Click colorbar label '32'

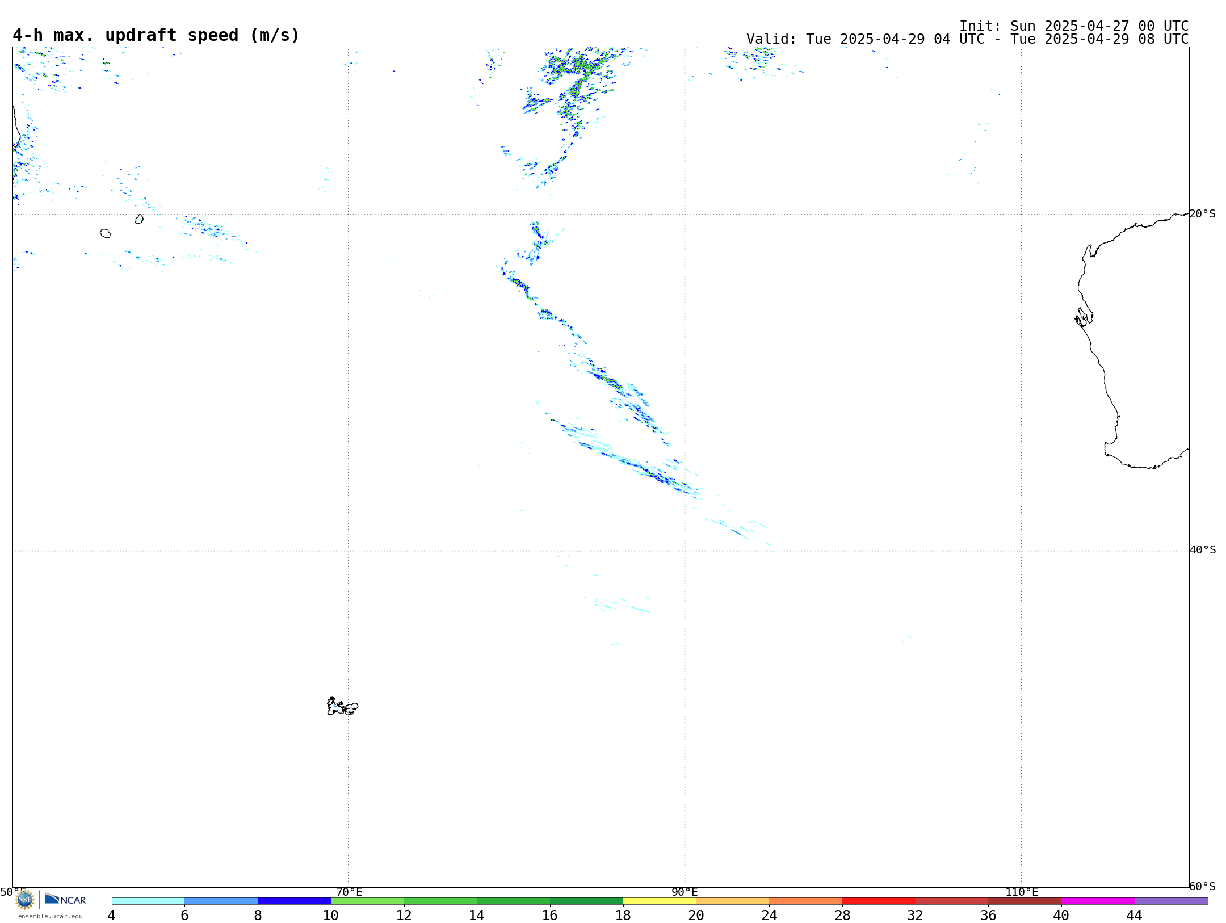916,915
